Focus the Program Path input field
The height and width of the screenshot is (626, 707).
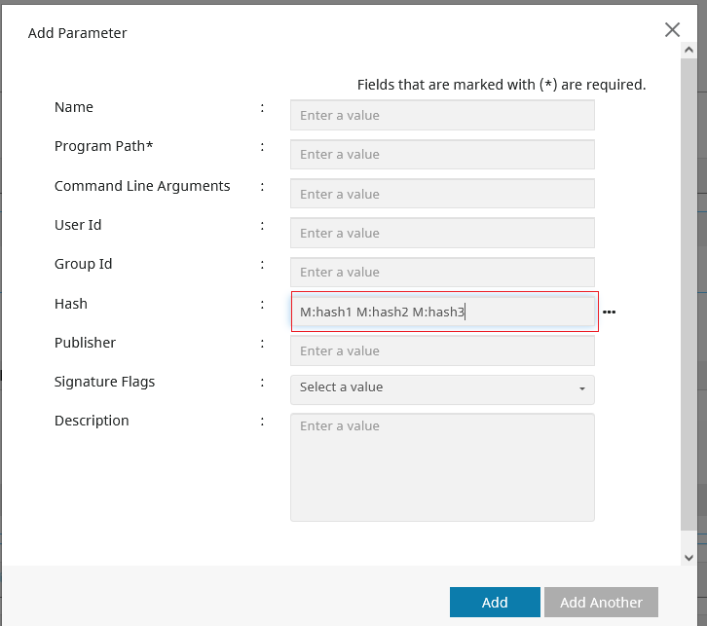pyautogui.click(x=442, y=154)
